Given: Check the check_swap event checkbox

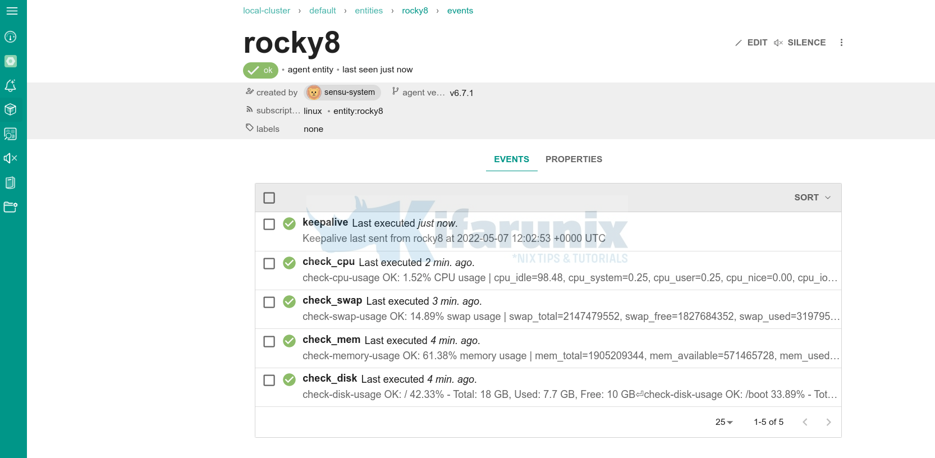Looking at the screenshot, I should (x=269, y=303).
